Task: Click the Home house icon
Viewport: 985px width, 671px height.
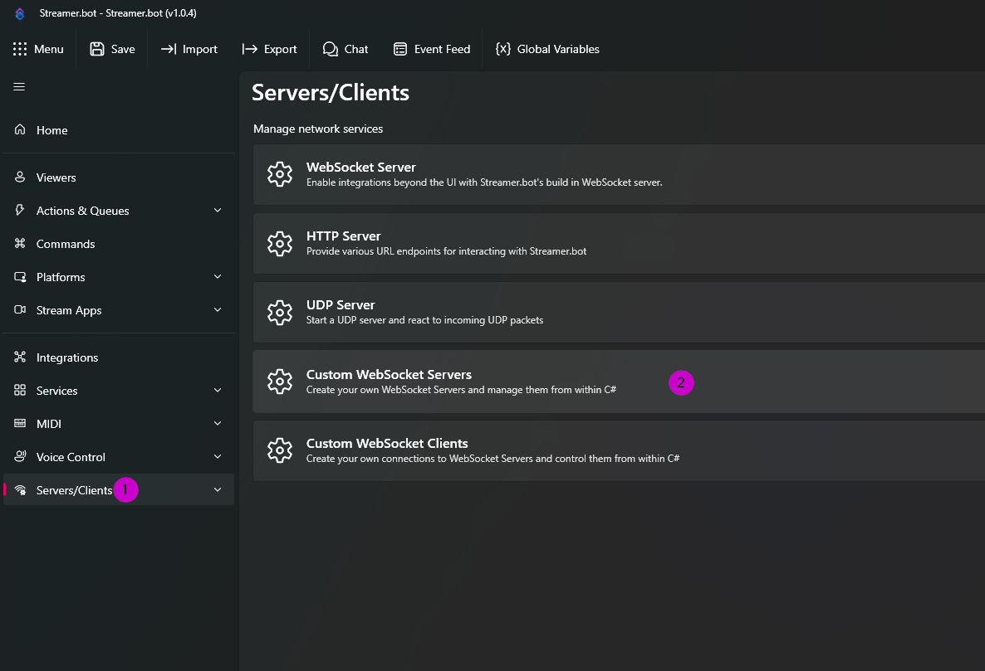Action: click(20, 129)
